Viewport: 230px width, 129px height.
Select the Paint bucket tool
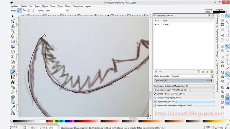13,97
